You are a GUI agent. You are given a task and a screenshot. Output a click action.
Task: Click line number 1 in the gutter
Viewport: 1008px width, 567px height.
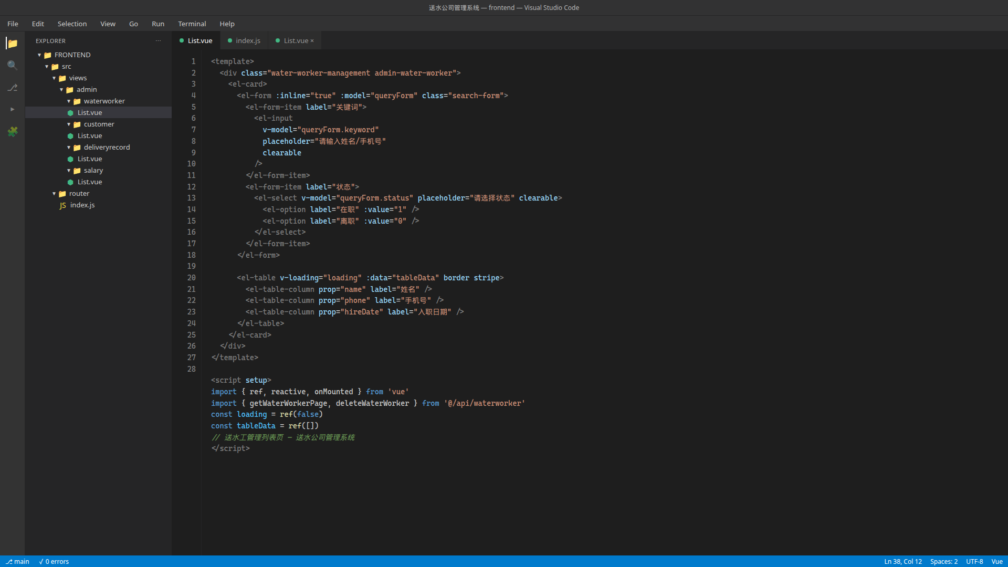[194, 61]
